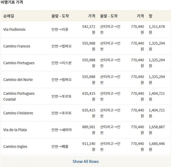Click the 비행기표 가격 heading

coord(12,2)
